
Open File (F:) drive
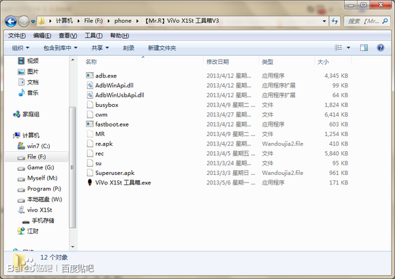[x=36, y=157]
